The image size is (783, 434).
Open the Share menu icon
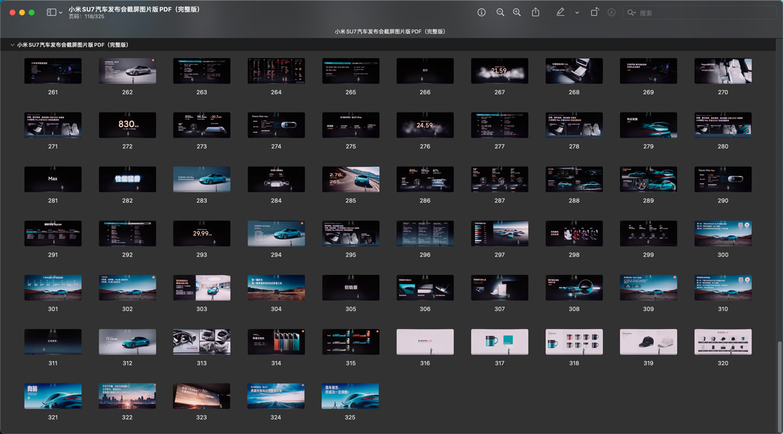click(536, 12)
